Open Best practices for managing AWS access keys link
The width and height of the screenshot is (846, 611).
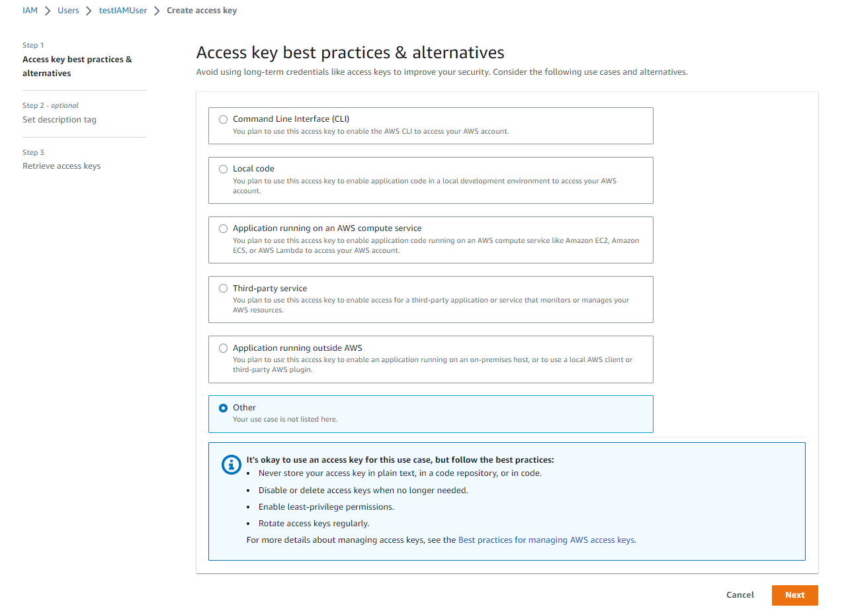click(x=546, y=540)
